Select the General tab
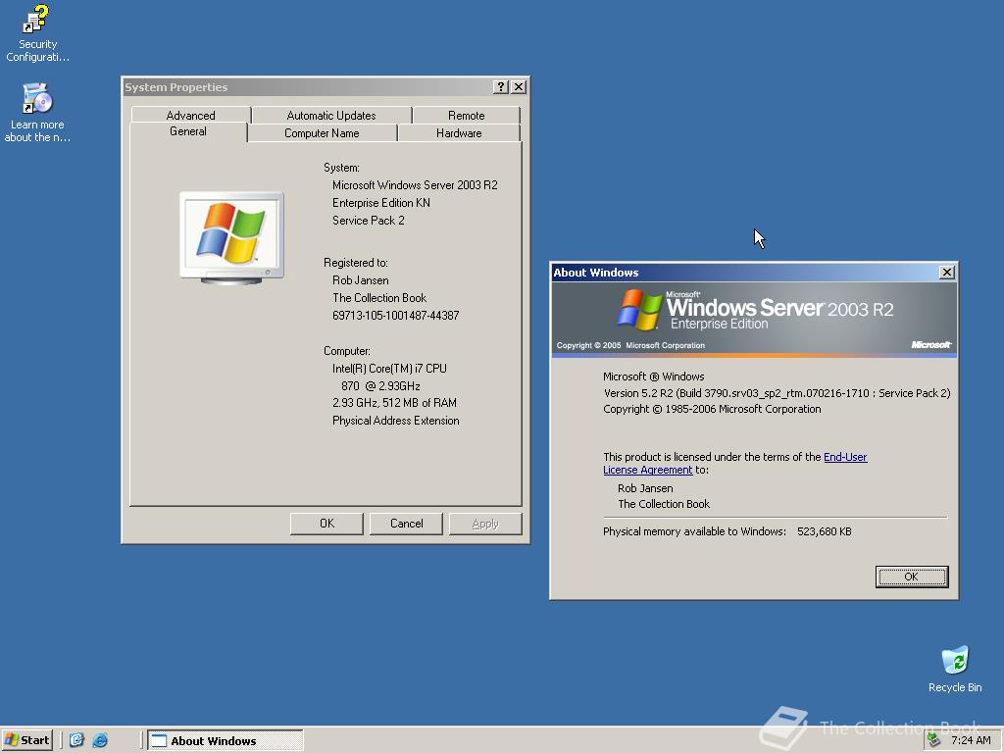 point(188,131)
